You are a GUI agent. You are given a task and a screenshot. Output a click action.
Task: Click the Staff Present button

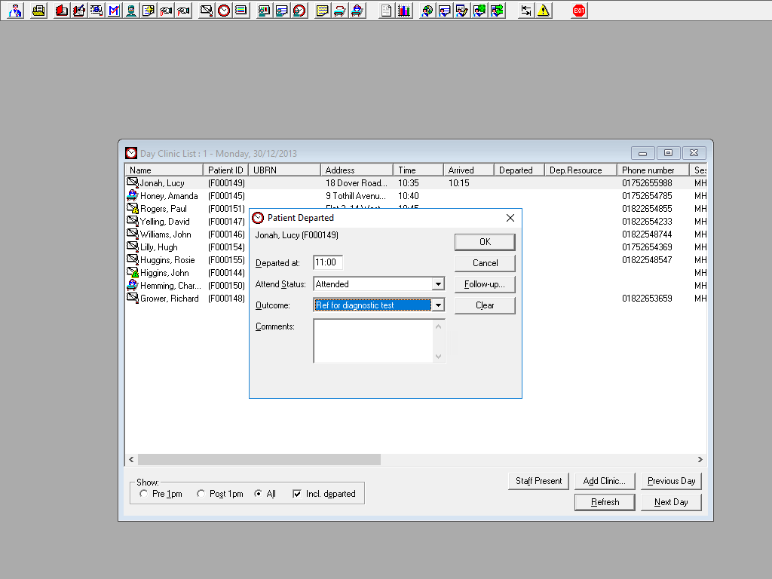(x=538, y=481)
